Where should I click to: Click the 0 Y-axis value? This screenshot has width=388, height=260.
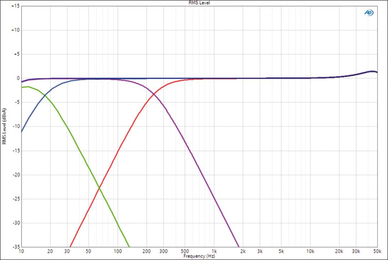18,78
